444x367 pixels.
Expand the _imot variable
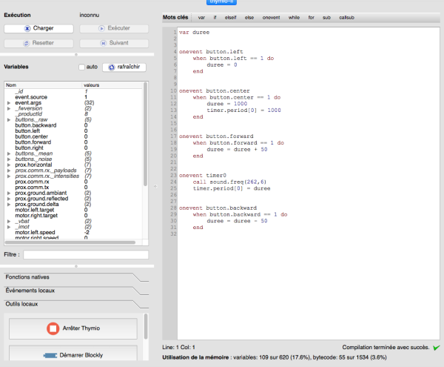(9, 227)
